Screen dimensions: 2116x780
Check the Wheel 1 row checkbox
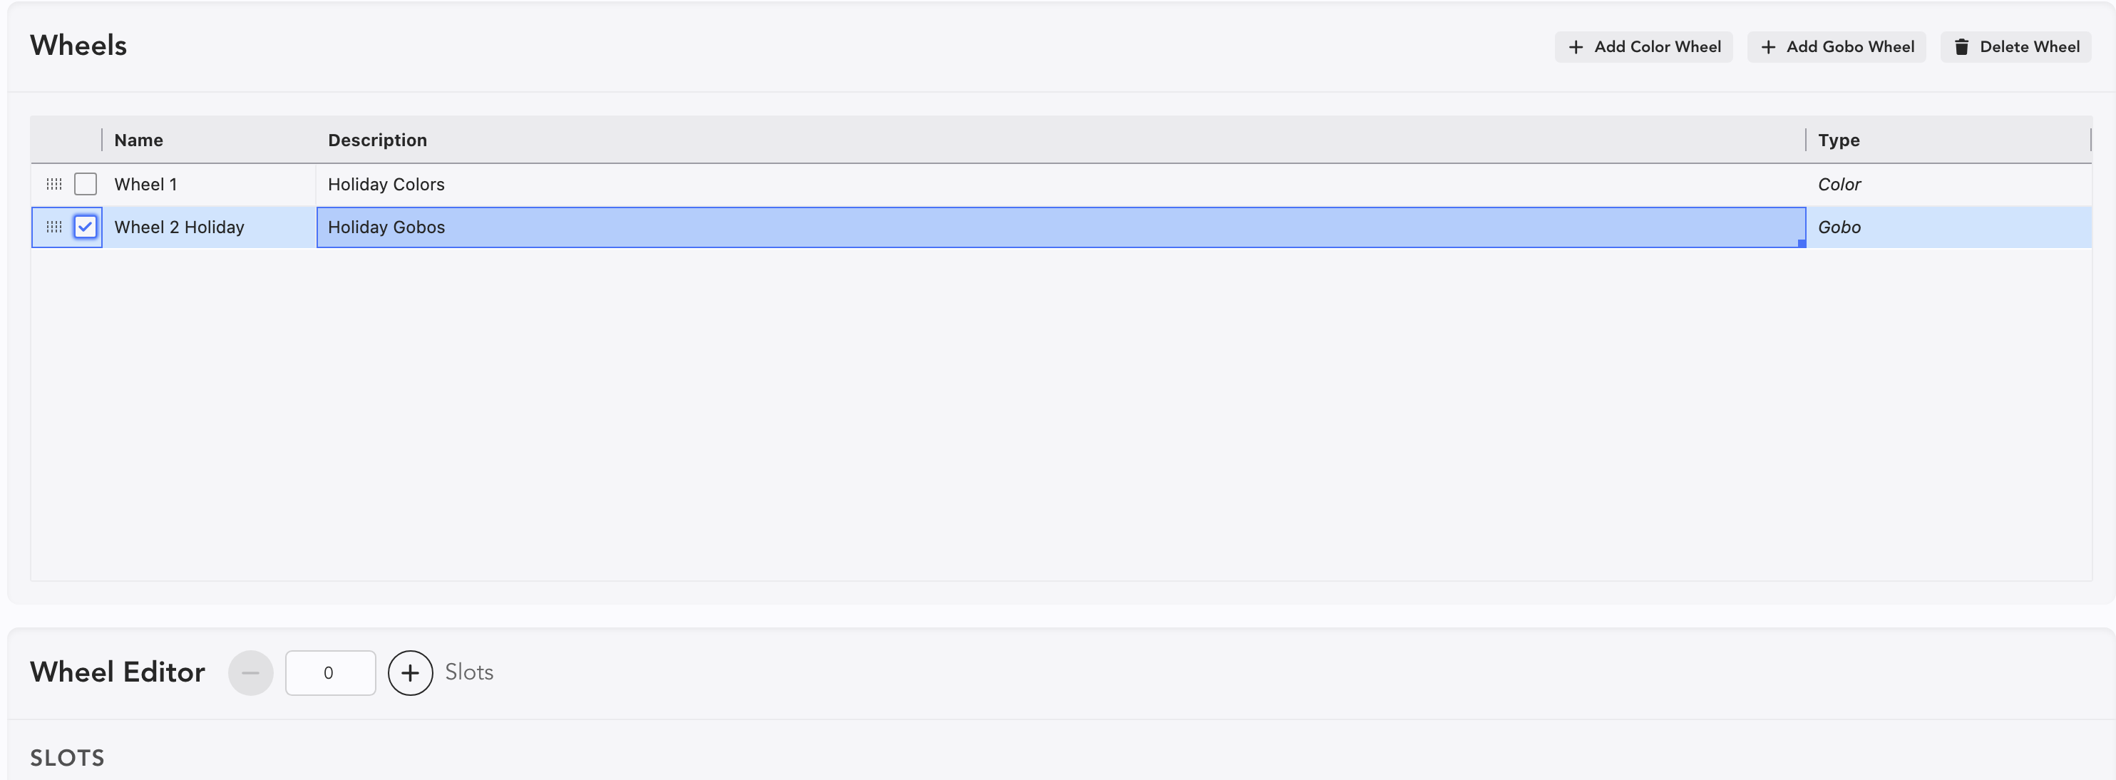pos(86,184)
